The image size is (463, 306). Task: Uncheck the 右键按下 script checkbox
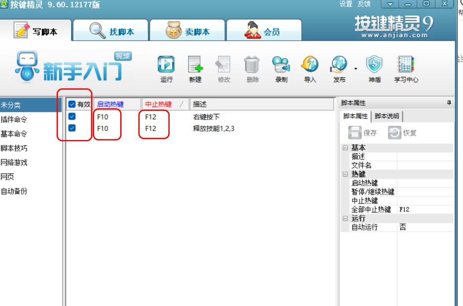(x=72, y=116)
